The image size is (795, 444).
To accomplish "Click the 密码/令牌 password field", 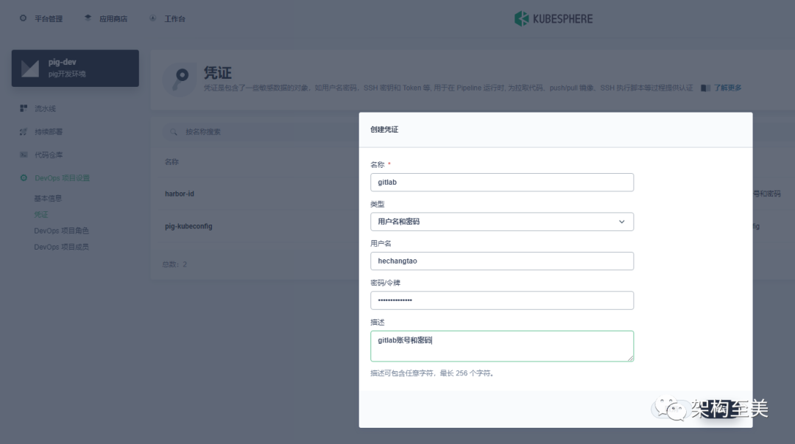I will click(502, 300).
